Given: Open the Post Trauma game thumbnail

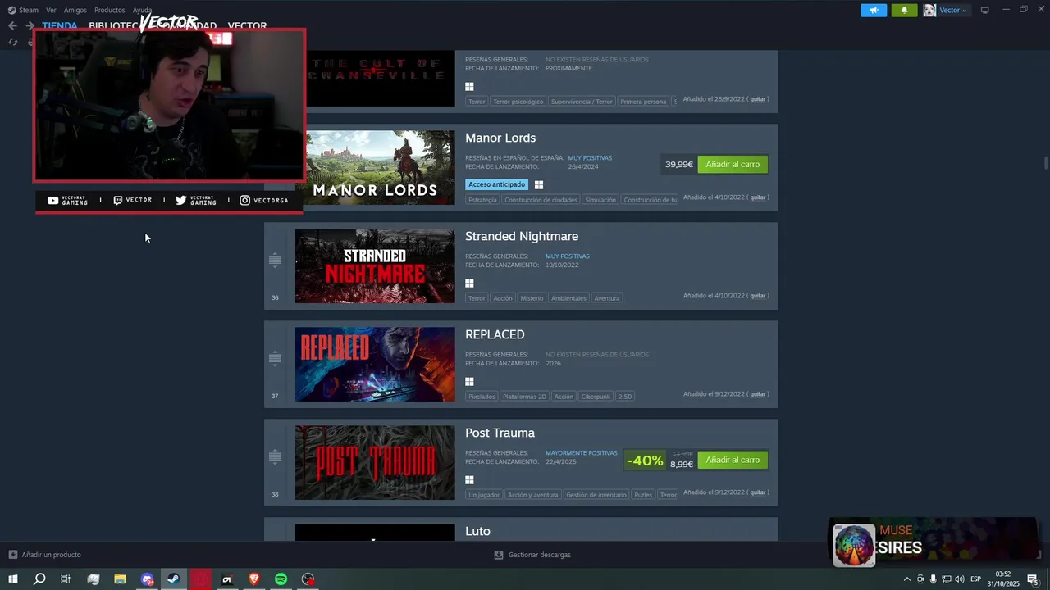Looking at the screenshot, I should point(375,463).
